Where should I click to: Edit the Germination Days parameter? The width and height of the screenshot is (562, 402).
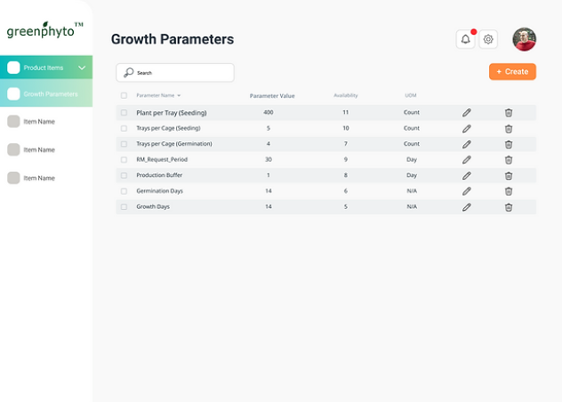click(x=466, y=191)
